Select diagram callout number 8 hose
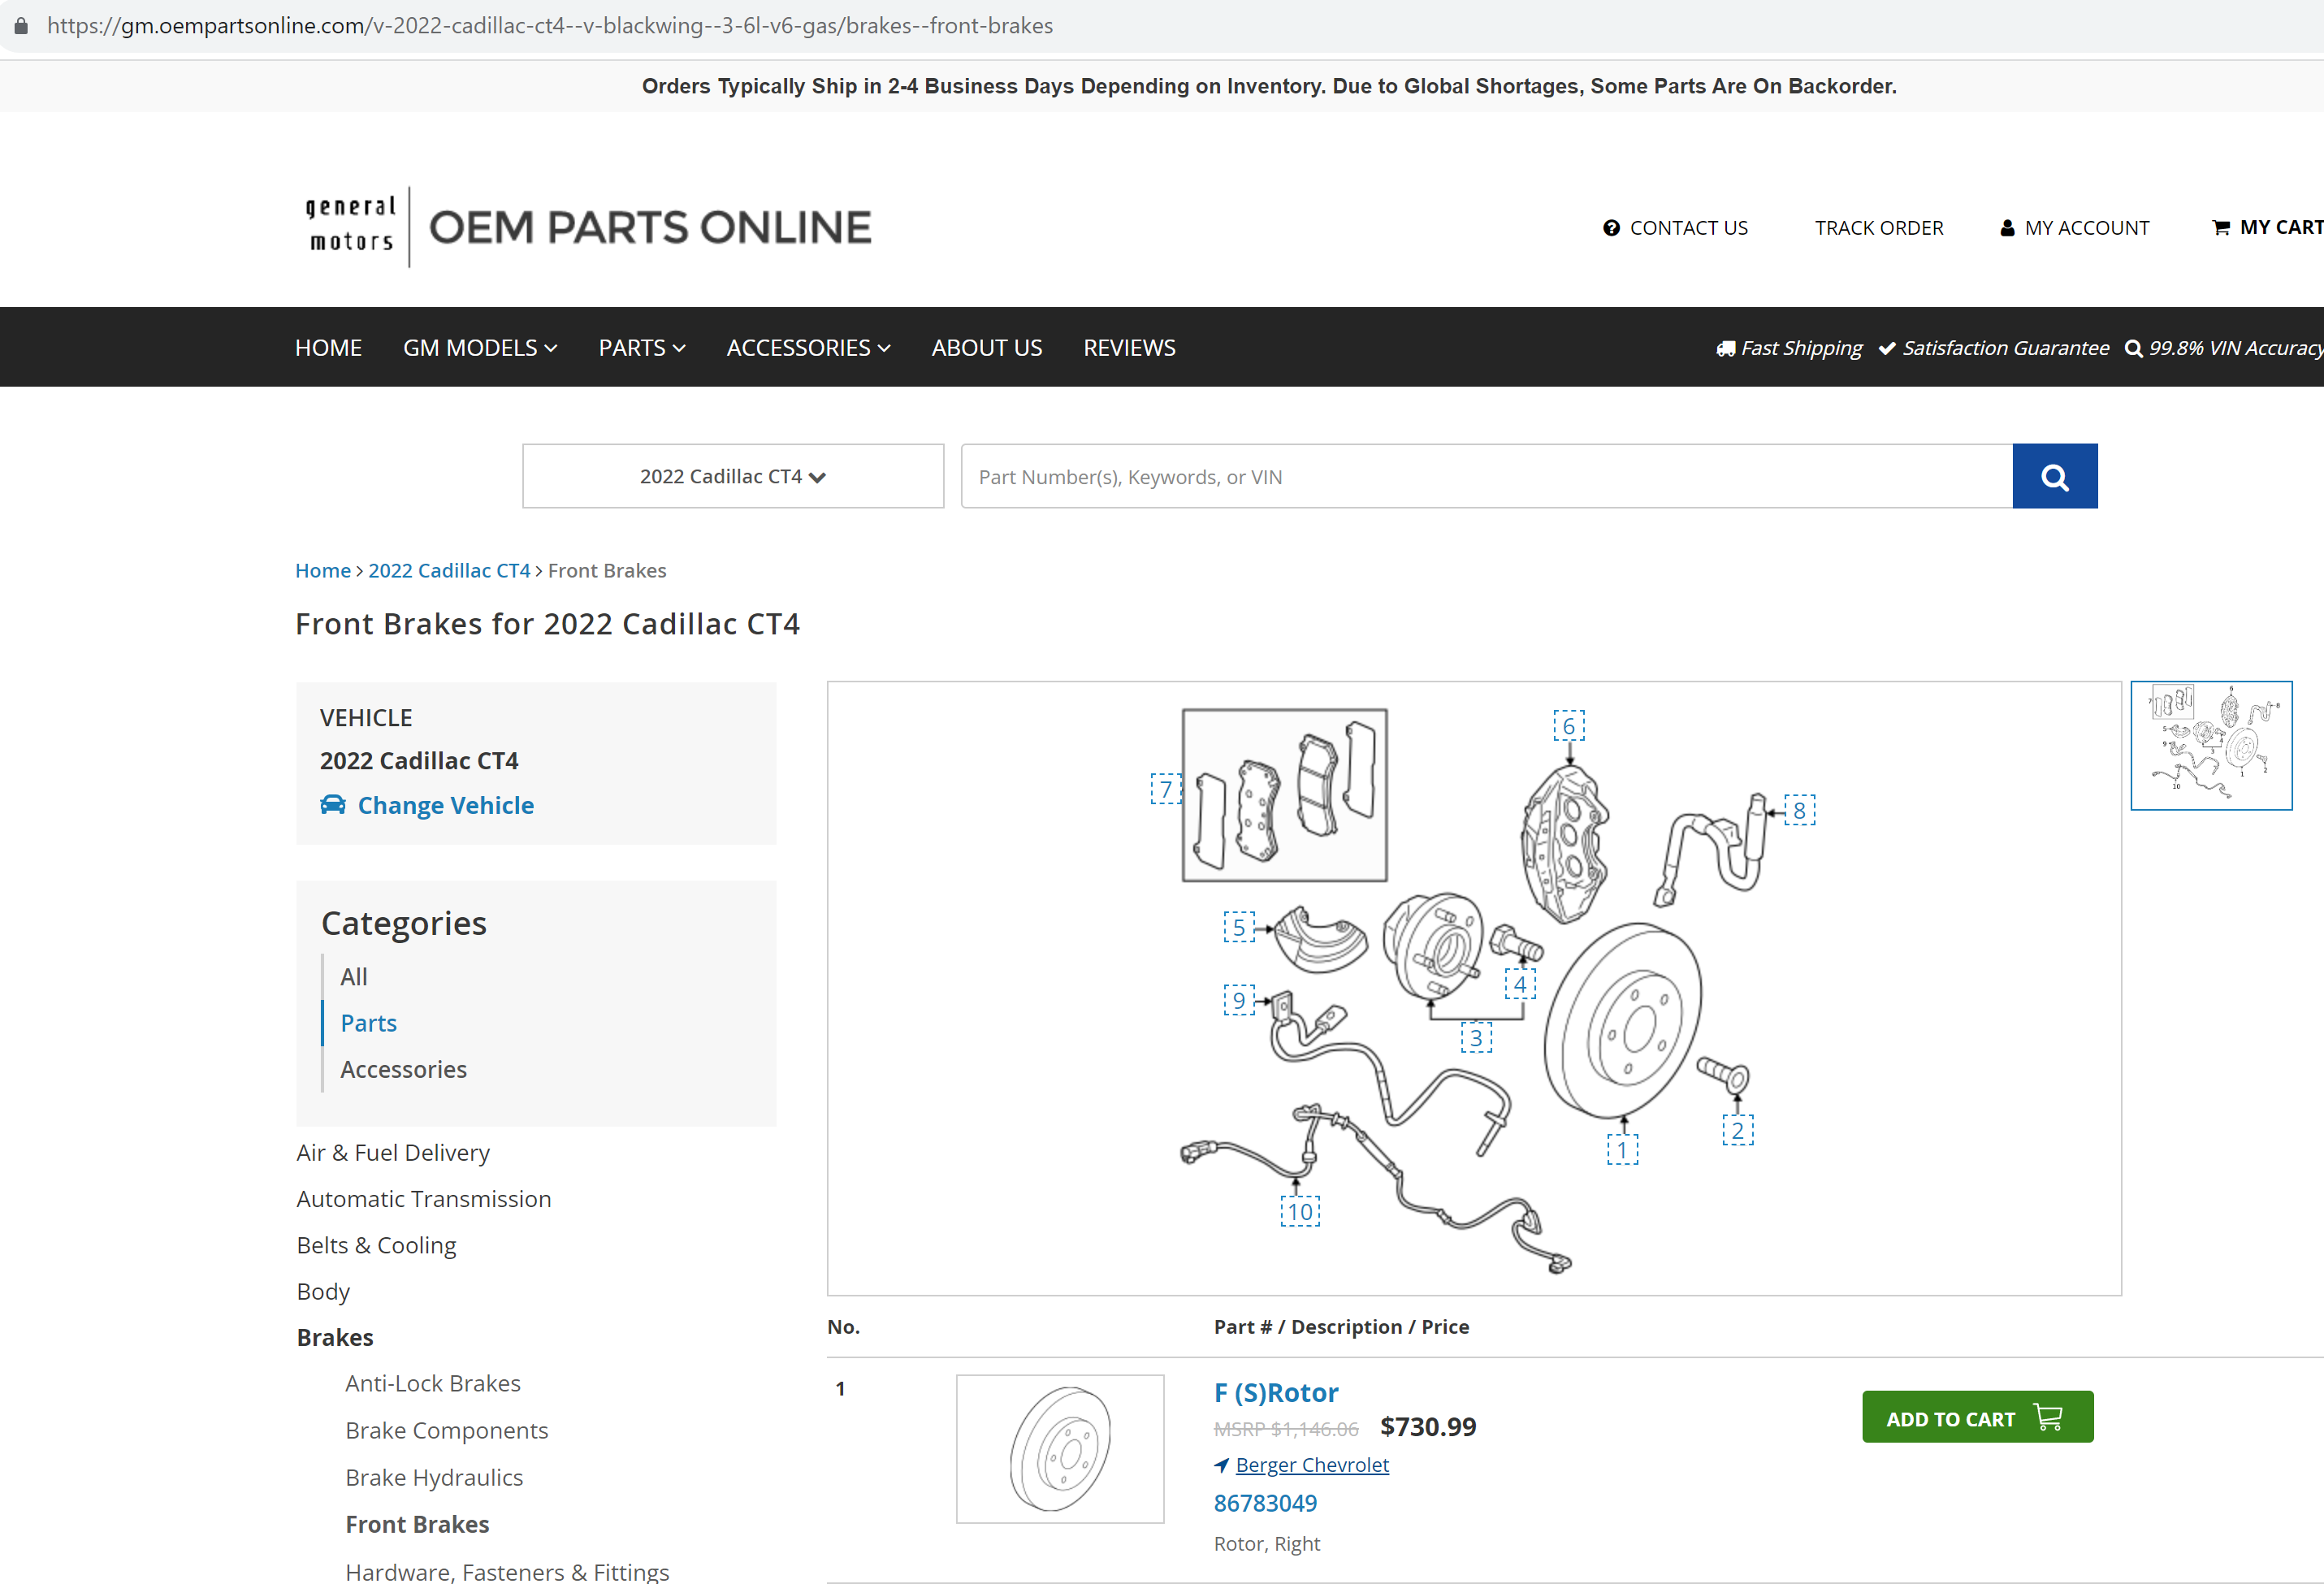This screenshot has height=1584, width=2324. [1799, 810]
